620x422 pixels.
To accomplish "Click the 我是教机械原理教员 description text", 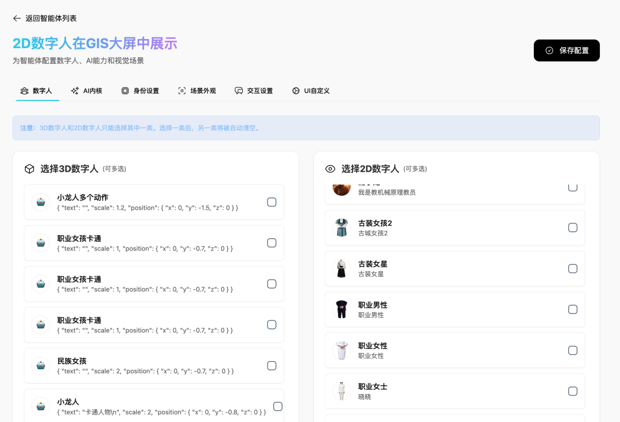I will click(x=387, y=192).
